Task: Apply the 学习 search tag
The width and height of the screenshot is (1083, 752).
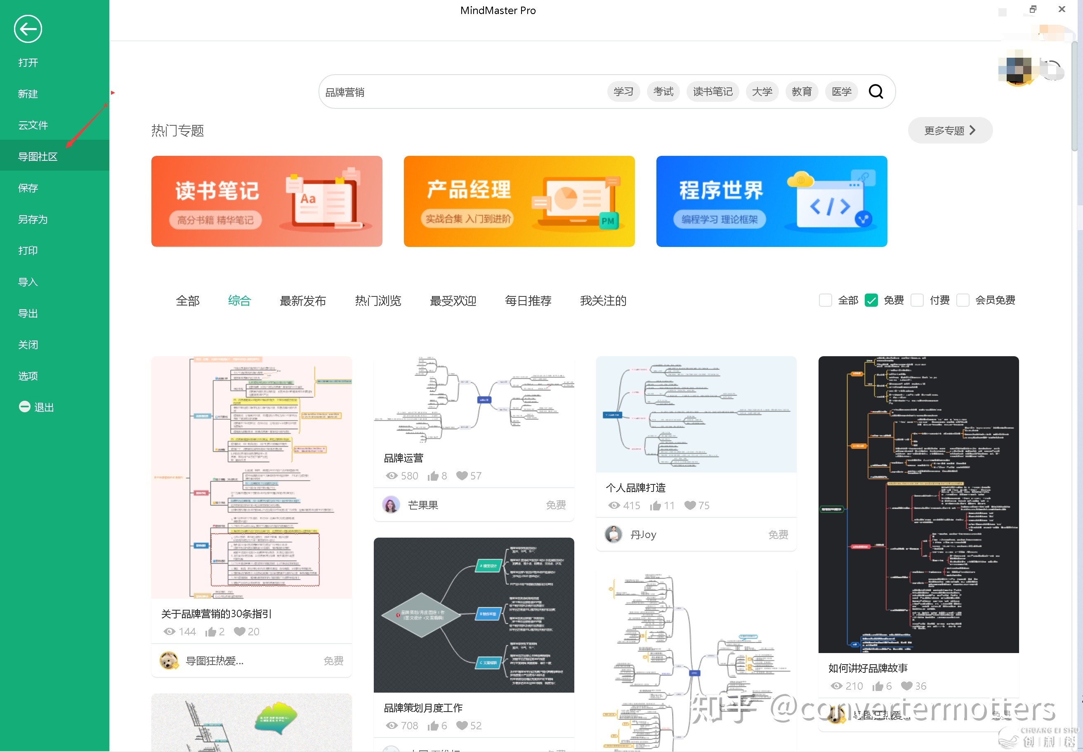Action: [623, 92]
